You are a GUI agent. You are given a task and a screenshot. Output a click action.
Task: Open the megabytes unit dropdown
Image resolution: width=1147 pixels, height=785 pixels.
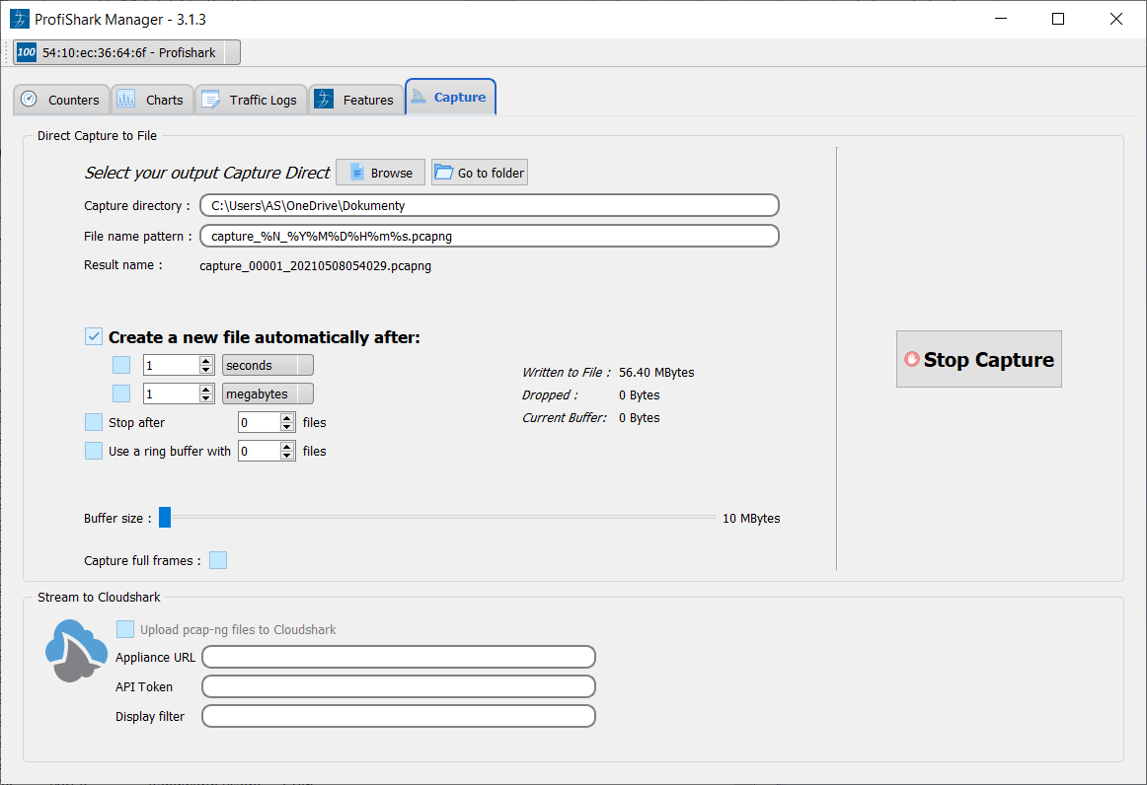point(268,393)
